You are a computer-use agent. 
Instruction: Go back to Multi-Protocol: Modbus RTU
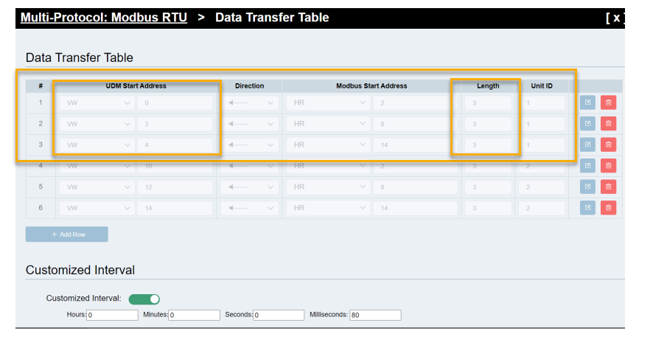pyautogui.click(x=104, y=18)
